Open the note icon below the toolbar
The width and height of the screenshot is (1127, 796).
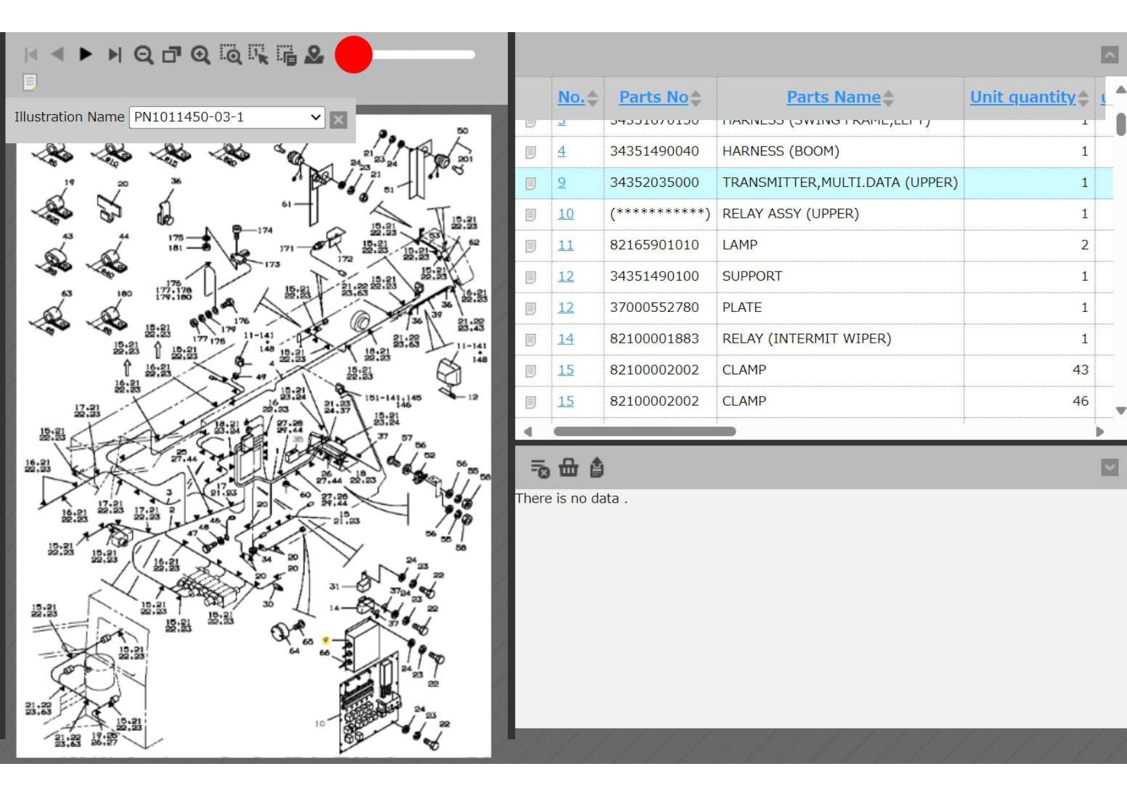(30, 82)
